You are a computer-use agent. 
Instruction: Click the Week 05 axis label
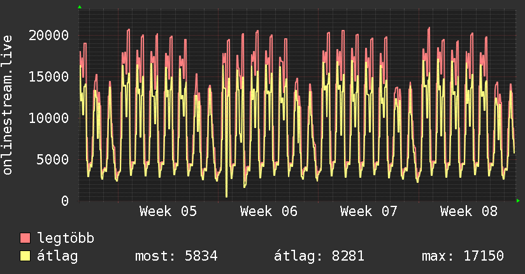click(168, 212)
